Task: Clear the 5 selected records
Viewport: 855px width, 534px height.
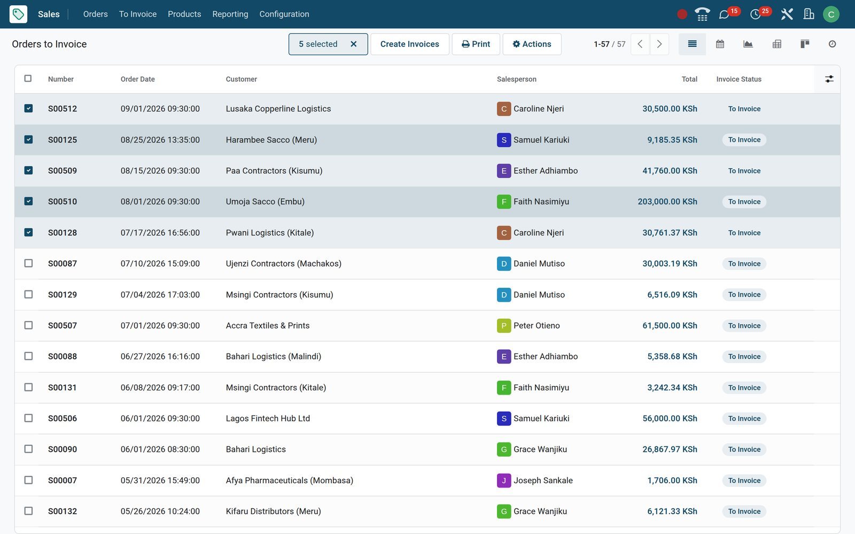Action: 353,44
